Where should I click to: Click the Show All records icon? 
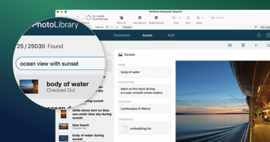point(121,18)
